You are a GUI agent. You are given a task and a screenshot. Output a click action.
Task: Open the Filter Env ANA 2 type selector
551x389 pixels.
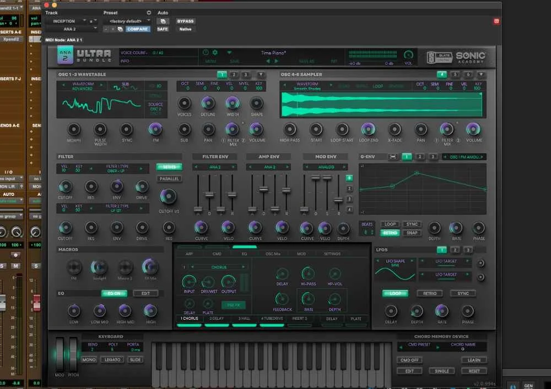215,167
